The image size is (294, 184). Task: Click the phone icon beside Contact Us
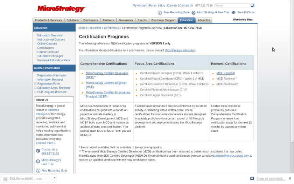[38, 151]
